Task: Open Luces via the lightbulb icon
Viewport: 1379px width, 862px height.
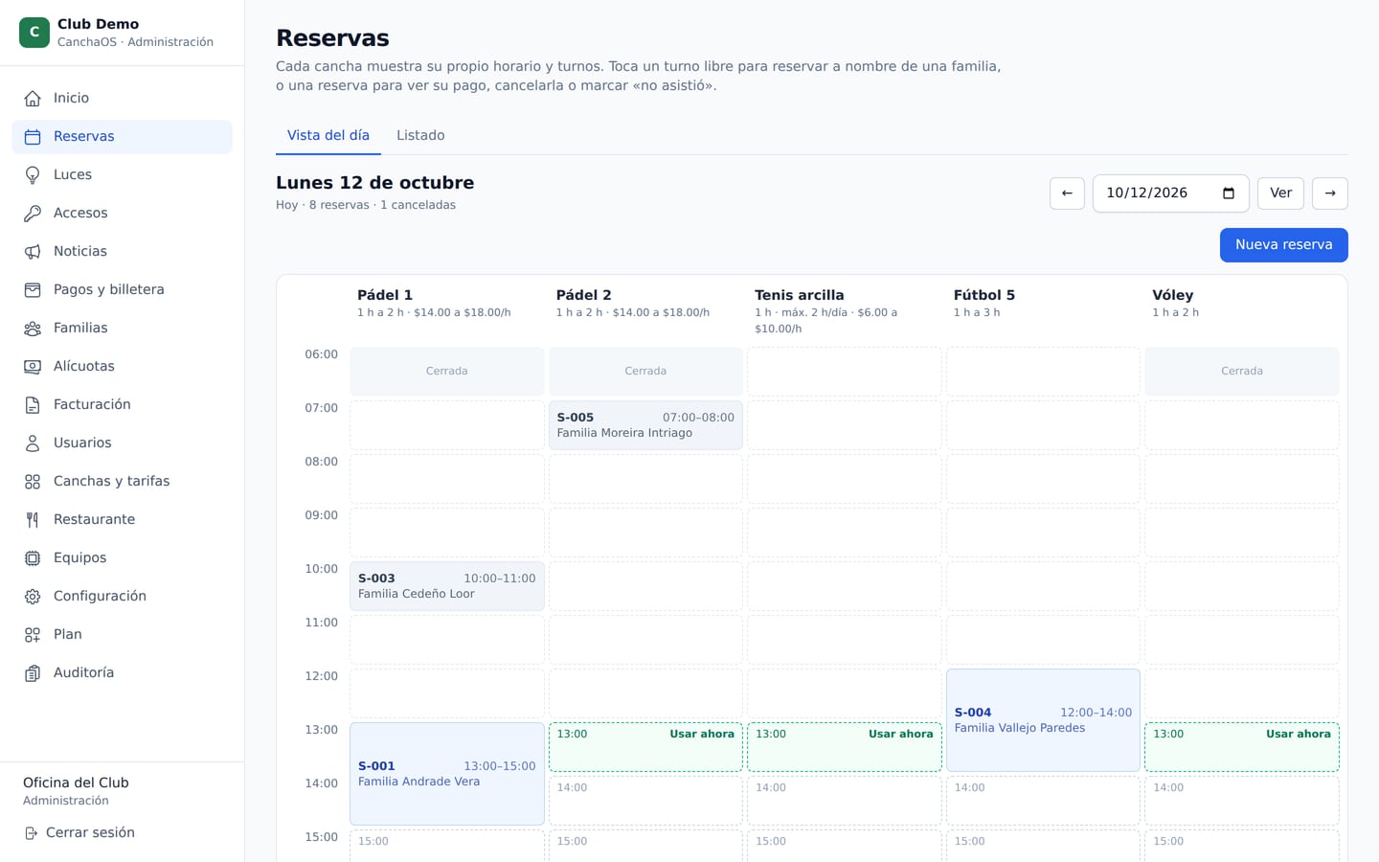Action: [33, 174]
